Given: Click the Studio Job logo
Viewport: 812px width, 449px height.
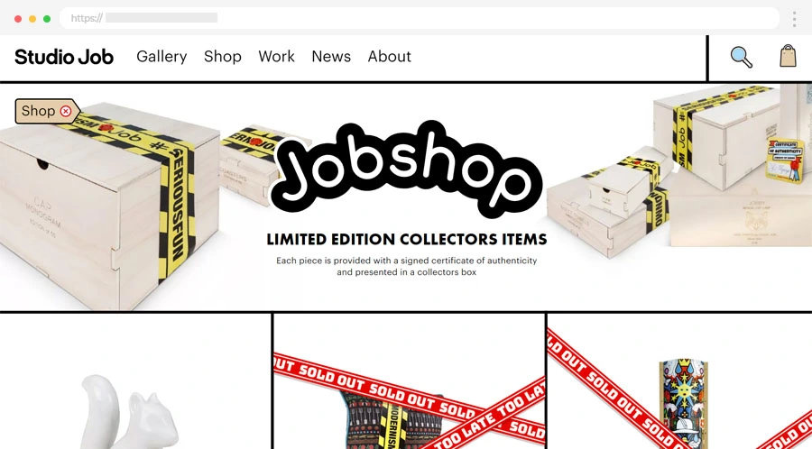Looking at the screenshot, I should pyautogui.click(x=64, y=57).
